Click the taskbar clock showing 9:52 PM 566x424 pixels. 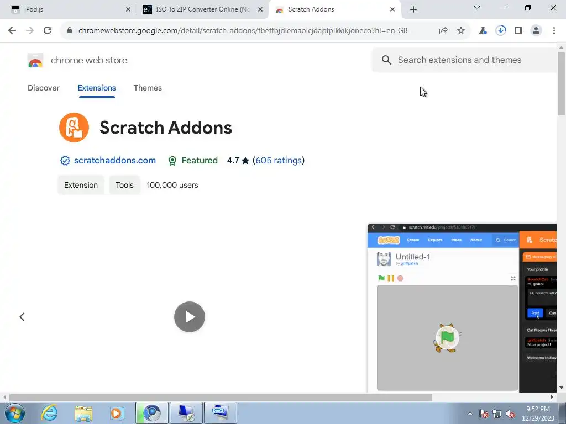[538, 414]
